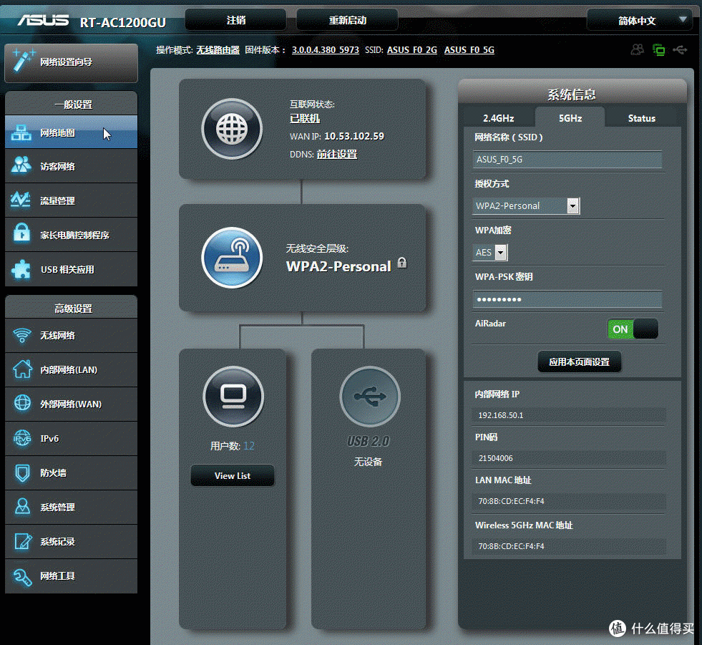This screenshot has width=702, height=645.
Task: Switch to the 2.4GHz tab
Action: pos(499,118)
